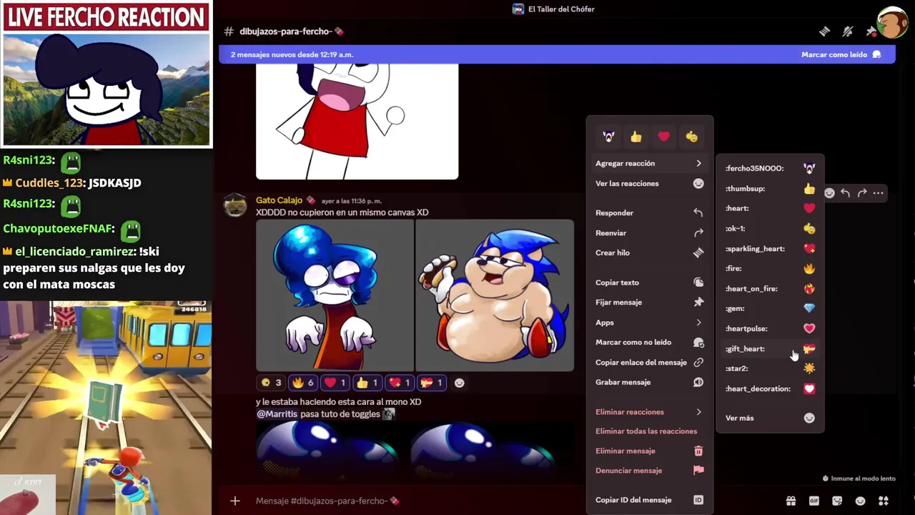Choose Eliminar mensaje

point(649,451)
